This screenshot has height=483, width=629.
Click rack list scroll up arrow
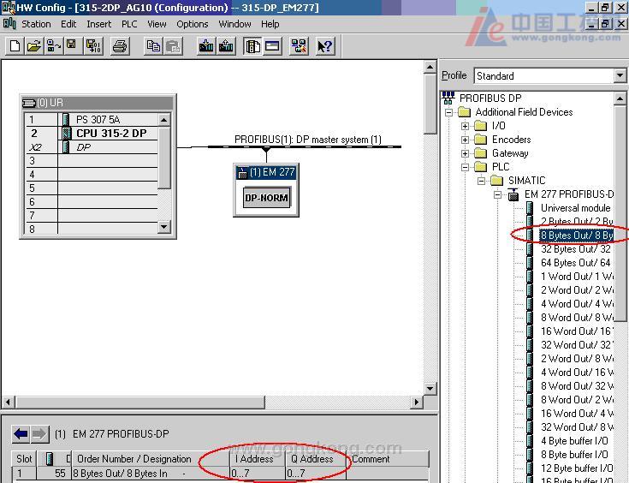164,120
